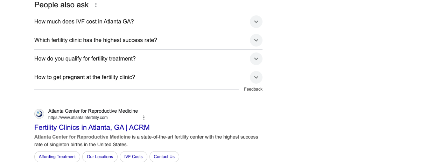Expand the get pregnant at clinic question
448x162 pixels.
click(256, 77)
